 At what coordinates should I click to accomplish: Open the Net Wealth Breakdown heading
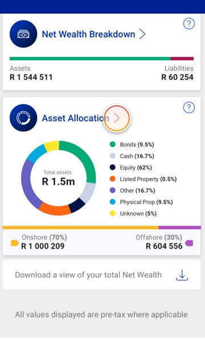tap(88, 34)
